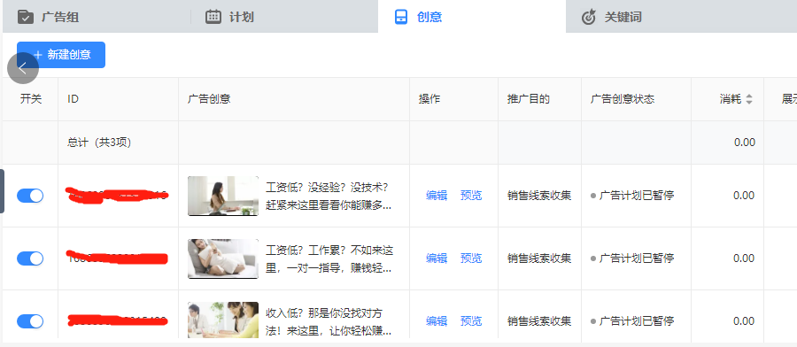Toggle switch for 工资低？没经验 ad

pyautogui.click(x=30, y=196)
